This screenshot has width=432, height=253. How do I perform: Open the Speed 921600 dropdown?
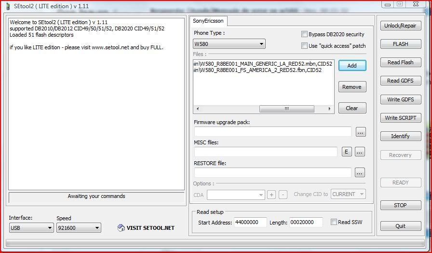79,228
